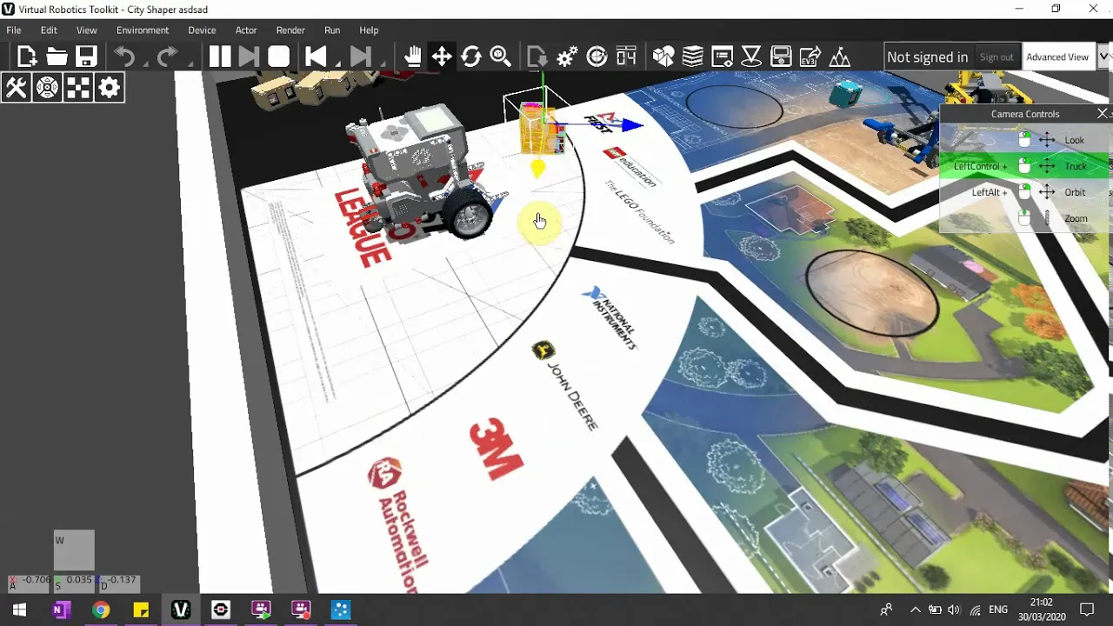Open the Environment menu

click(143, 30)
